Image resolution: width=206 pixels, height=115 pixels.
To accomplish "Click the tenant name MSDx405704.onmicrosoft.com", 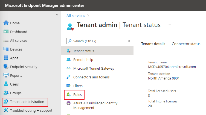I will [x=172, y=67].
